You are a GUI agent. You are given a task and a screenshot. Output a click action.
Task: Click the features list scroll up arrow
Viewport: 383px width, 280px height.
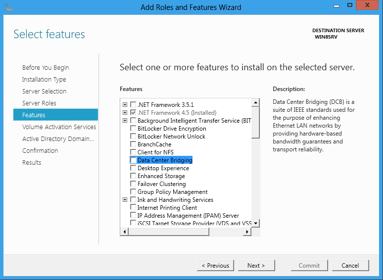tap(255, 102)
